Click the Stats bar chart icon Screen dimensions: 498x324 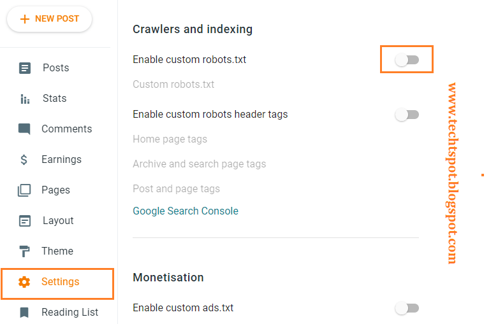25,99
